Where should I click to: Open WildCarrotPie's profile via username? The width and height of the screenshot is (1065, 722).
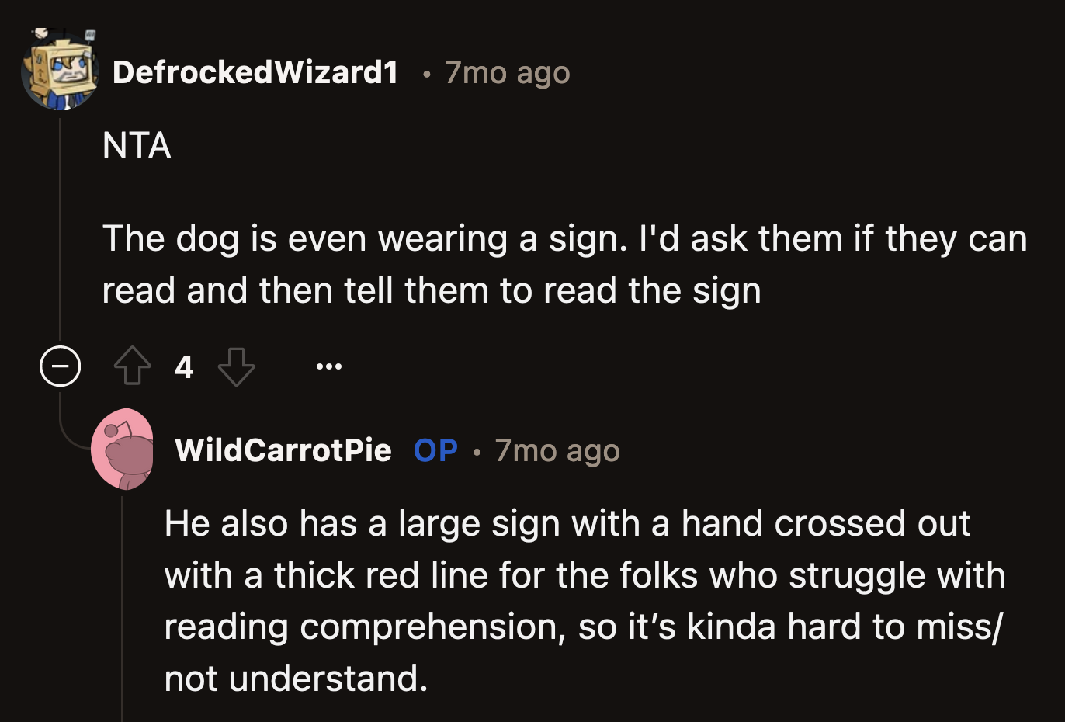283,450
